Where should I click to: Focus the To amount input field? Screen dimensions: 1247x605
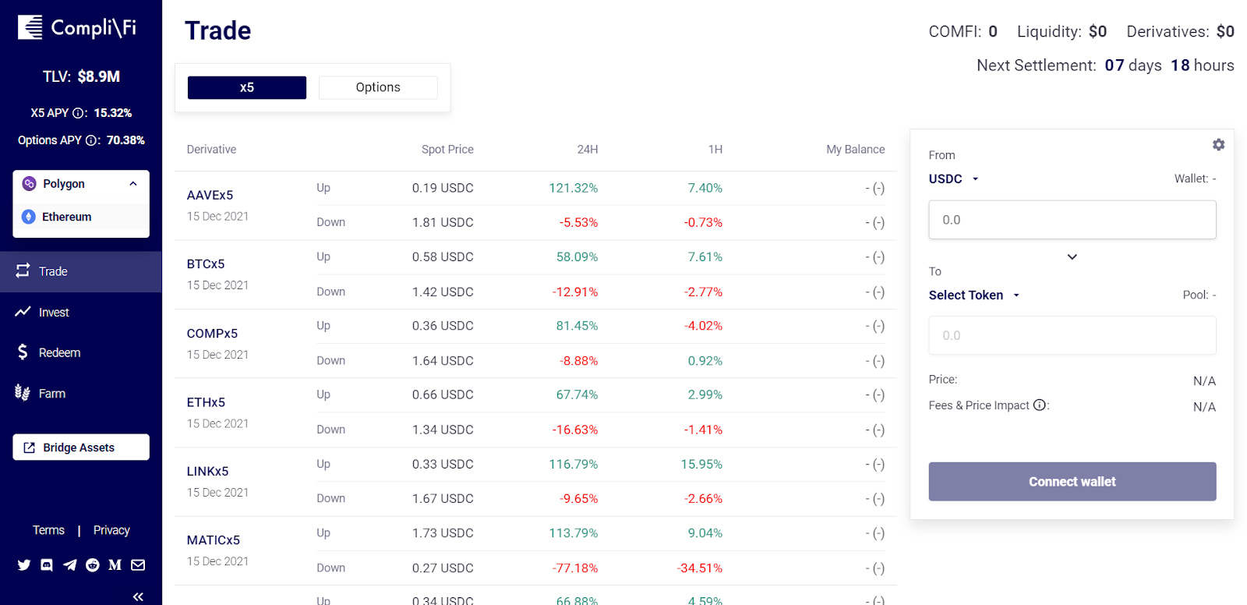coord(1072,335)
